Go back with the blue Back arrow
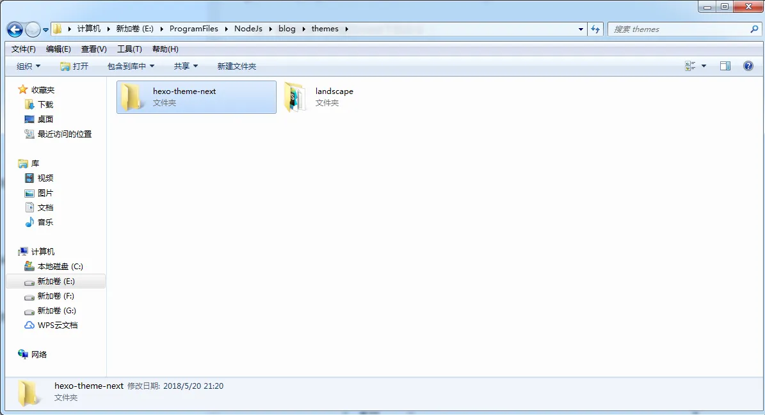 click(15, 29)
